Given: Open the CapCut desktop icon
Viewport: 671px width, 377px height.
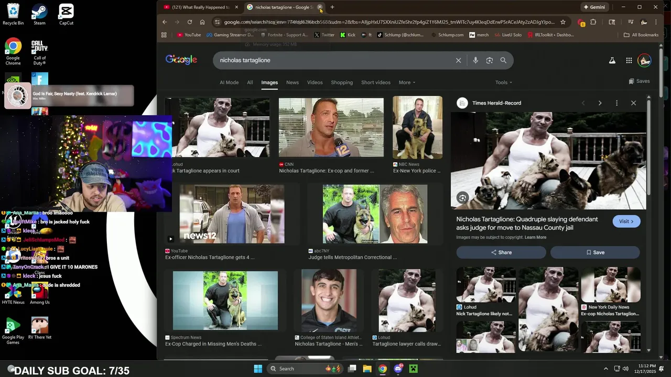Looking at the screenshot, I should click(x=66, y=14).
